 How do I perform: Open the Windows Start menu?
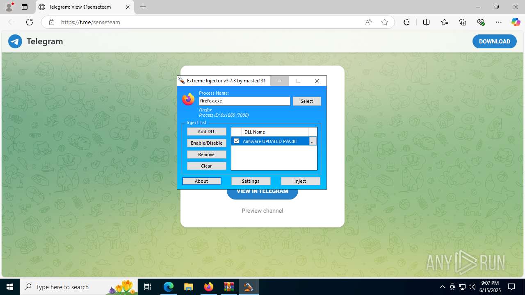[10, 287]
